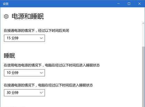The height and width of the screenshot is (107, 145).
Task: Click the scrollbar up arrow
Action: pos(143,23)
